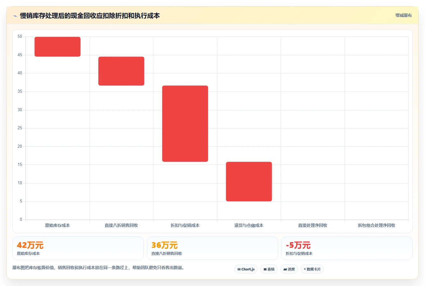
Task: Click the y-axis value 0
Action: [21, 220]
